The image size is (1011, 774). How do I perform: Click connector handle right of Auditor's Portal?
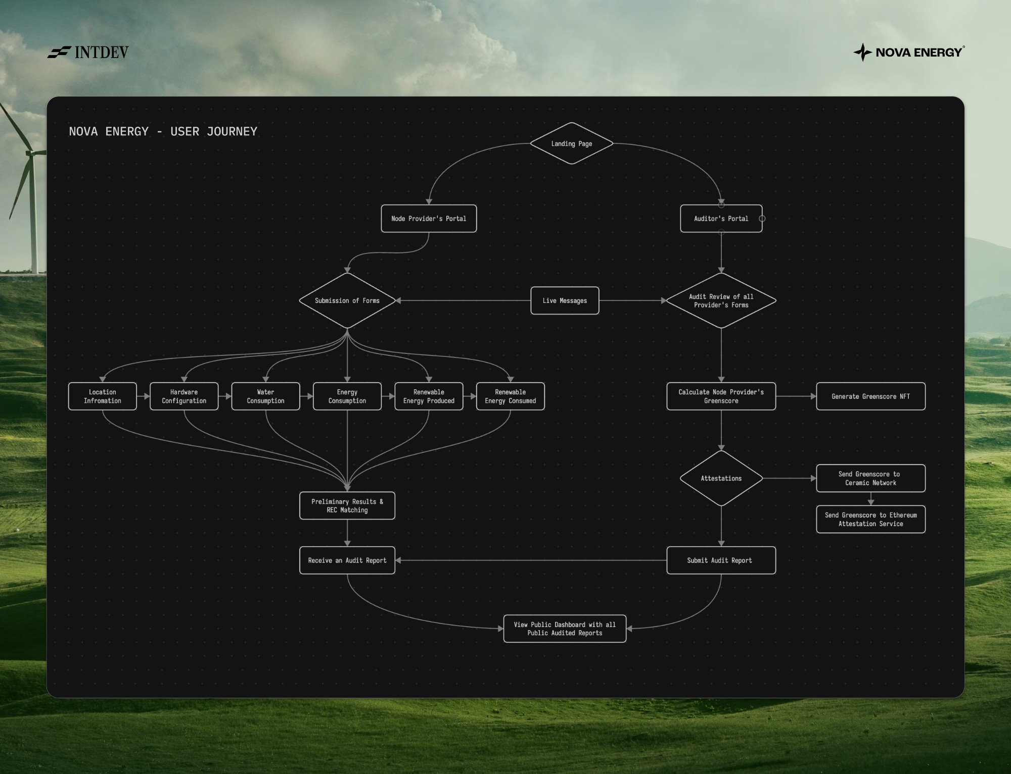762,219
